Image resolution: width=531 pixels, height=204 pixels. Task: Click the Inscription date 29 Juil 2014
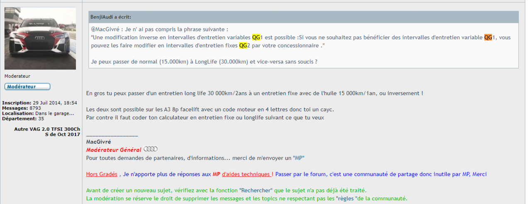tap(54, 103)
